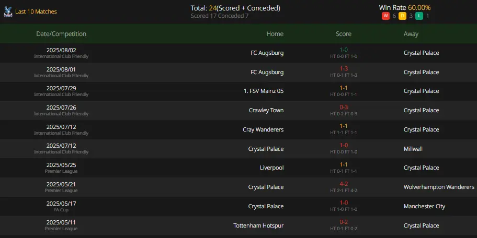The height and width of the screenshot is (238, 477).
Task: Click the Manchester City away team
Action: 424,206
